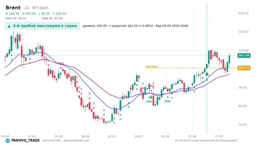Click the red number 5 signal marker
The image size is (259, 145).
[x=93, y=104]
